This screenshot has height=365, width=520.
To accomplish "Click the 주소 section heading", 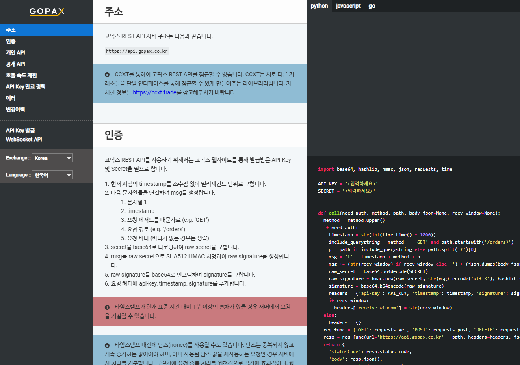I will 114,11.
